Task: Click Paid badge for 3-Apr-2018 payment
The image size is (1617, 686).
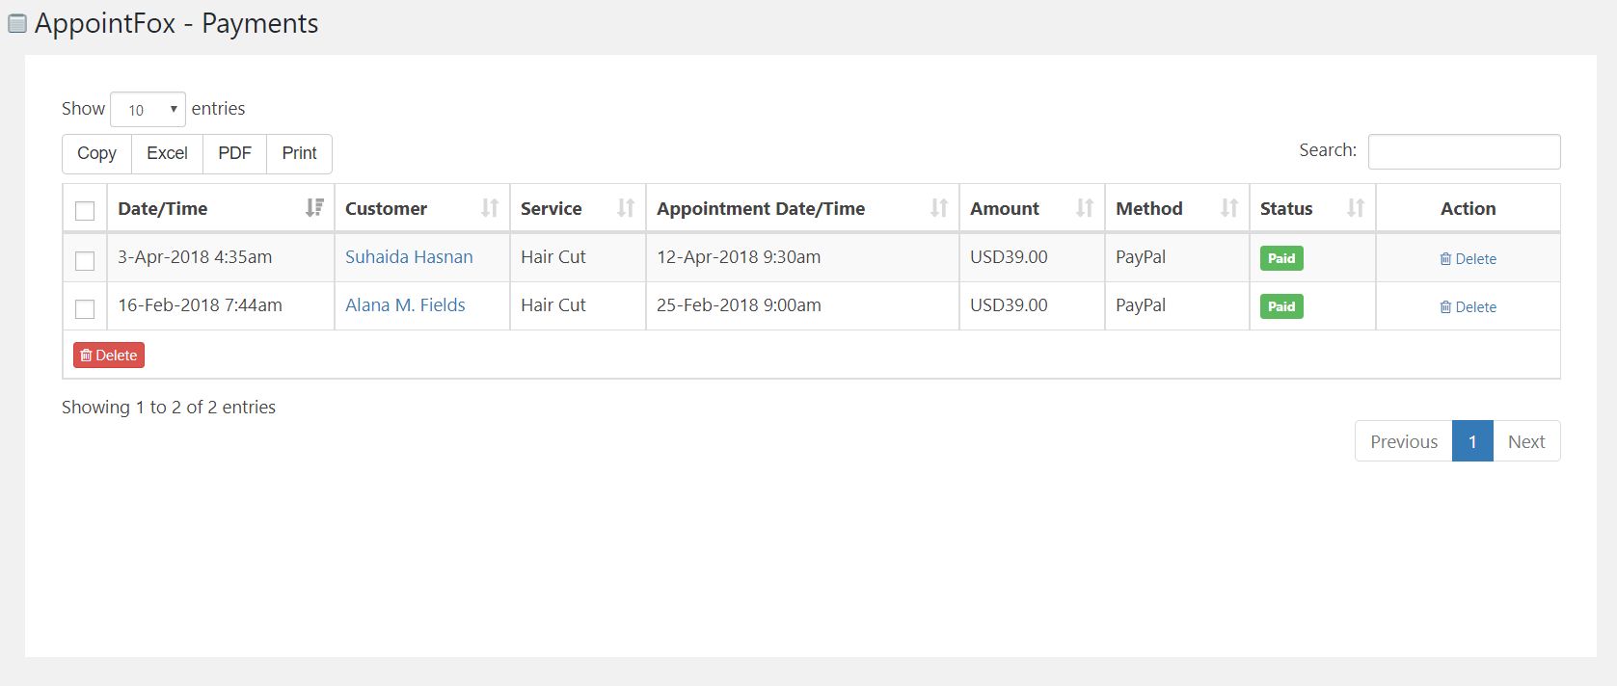Action: click(x=1281, y=258)
